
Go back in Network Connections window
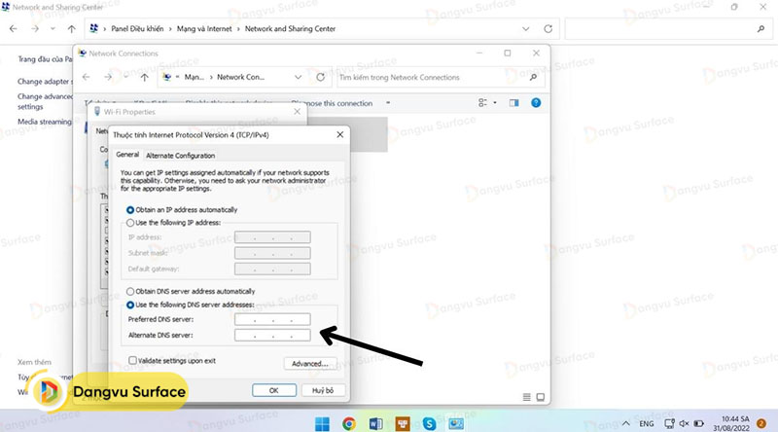click(87, 77)
